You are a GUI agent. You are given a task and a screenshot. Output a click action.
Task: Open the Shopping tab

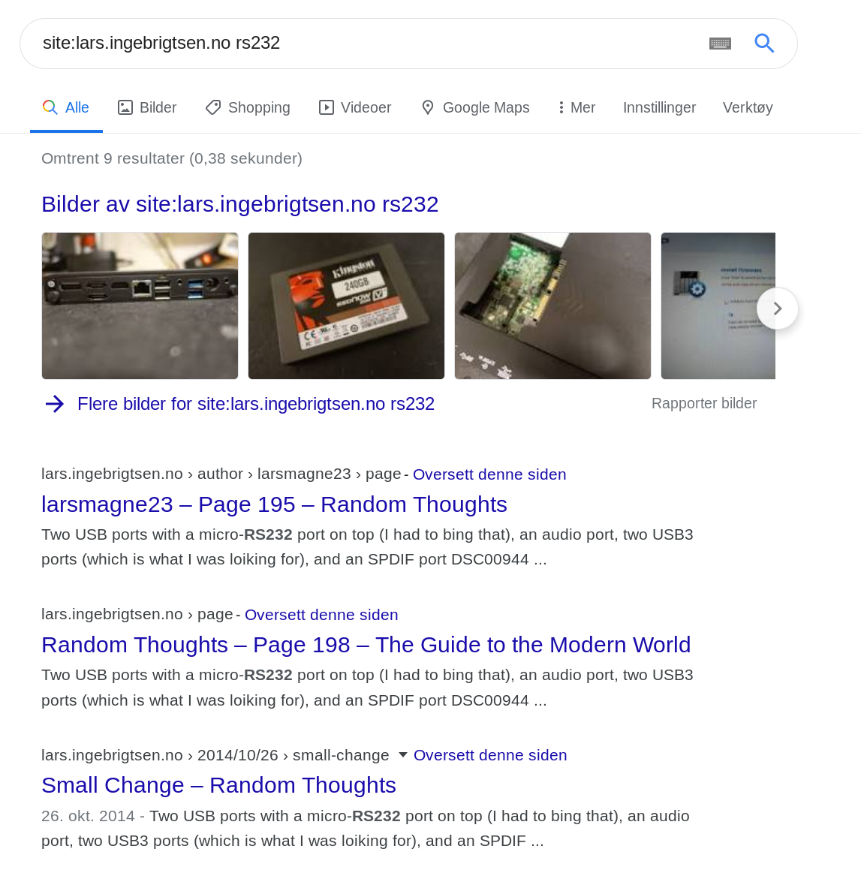[248, 107]
